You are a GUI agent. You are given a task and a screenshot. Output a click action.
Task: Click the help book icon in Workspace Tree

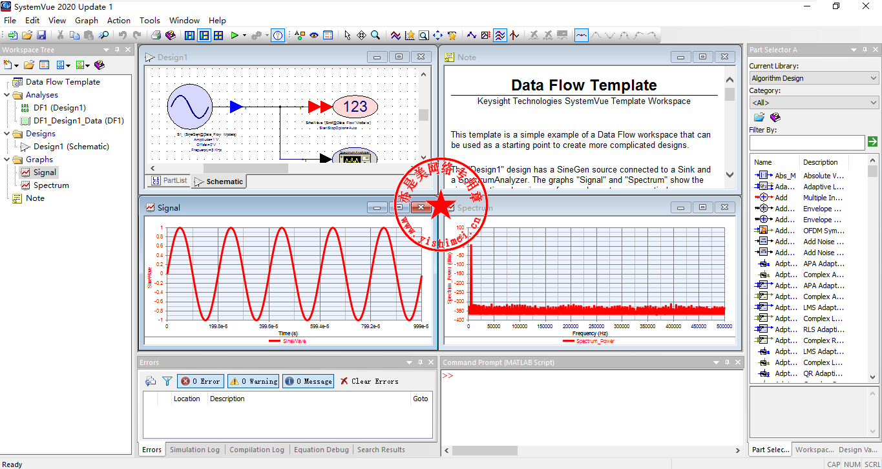pyautogui.click(x=99, y=65)
